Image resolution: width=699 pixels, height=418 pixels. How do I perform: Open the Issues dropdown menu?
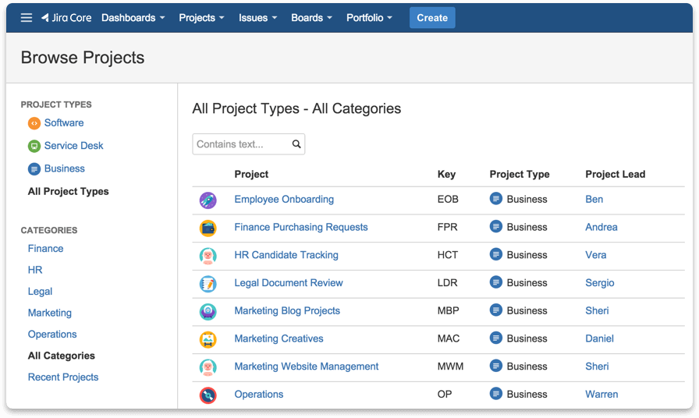[x=257, y=18]
